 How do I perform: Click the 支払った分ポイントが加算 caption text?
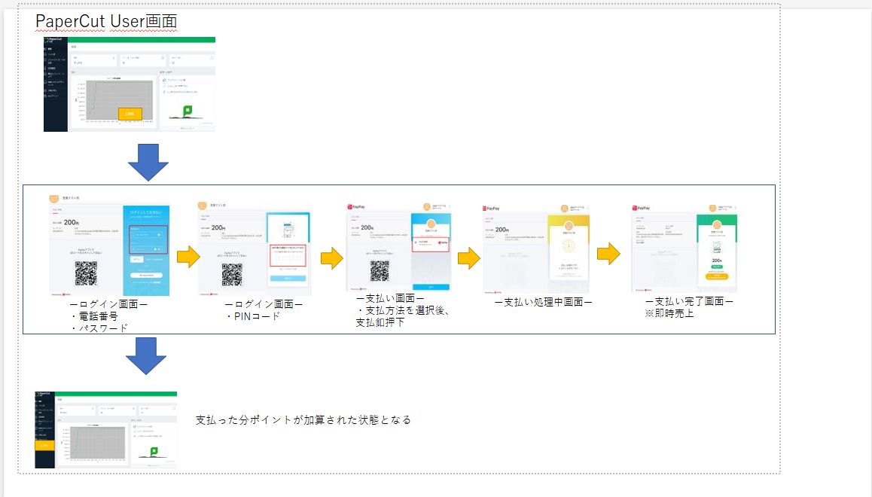[303, 419]
